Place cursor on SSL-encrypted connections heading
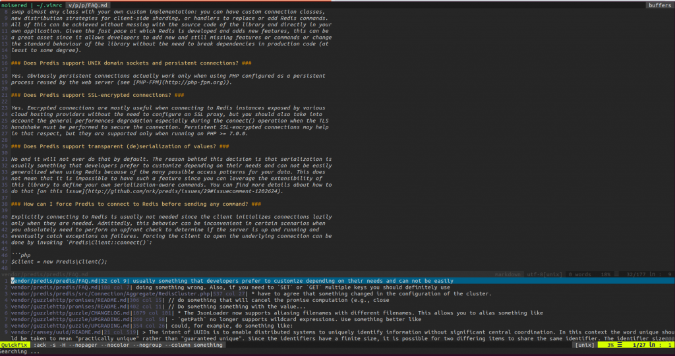 (98, 95)
